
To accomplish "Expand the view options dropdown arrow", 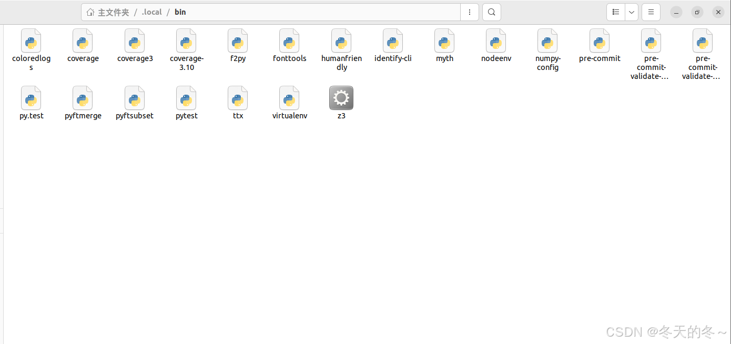I will pos(632,12).
